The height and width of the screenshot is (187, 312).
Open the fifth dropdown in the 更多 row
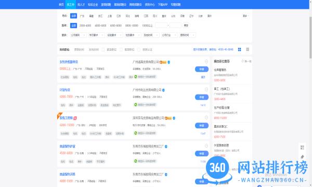151,35
